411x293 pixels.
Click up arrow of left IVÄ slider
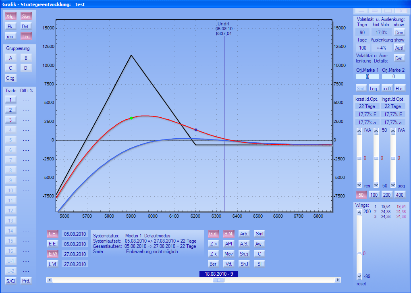coord(359,131)
